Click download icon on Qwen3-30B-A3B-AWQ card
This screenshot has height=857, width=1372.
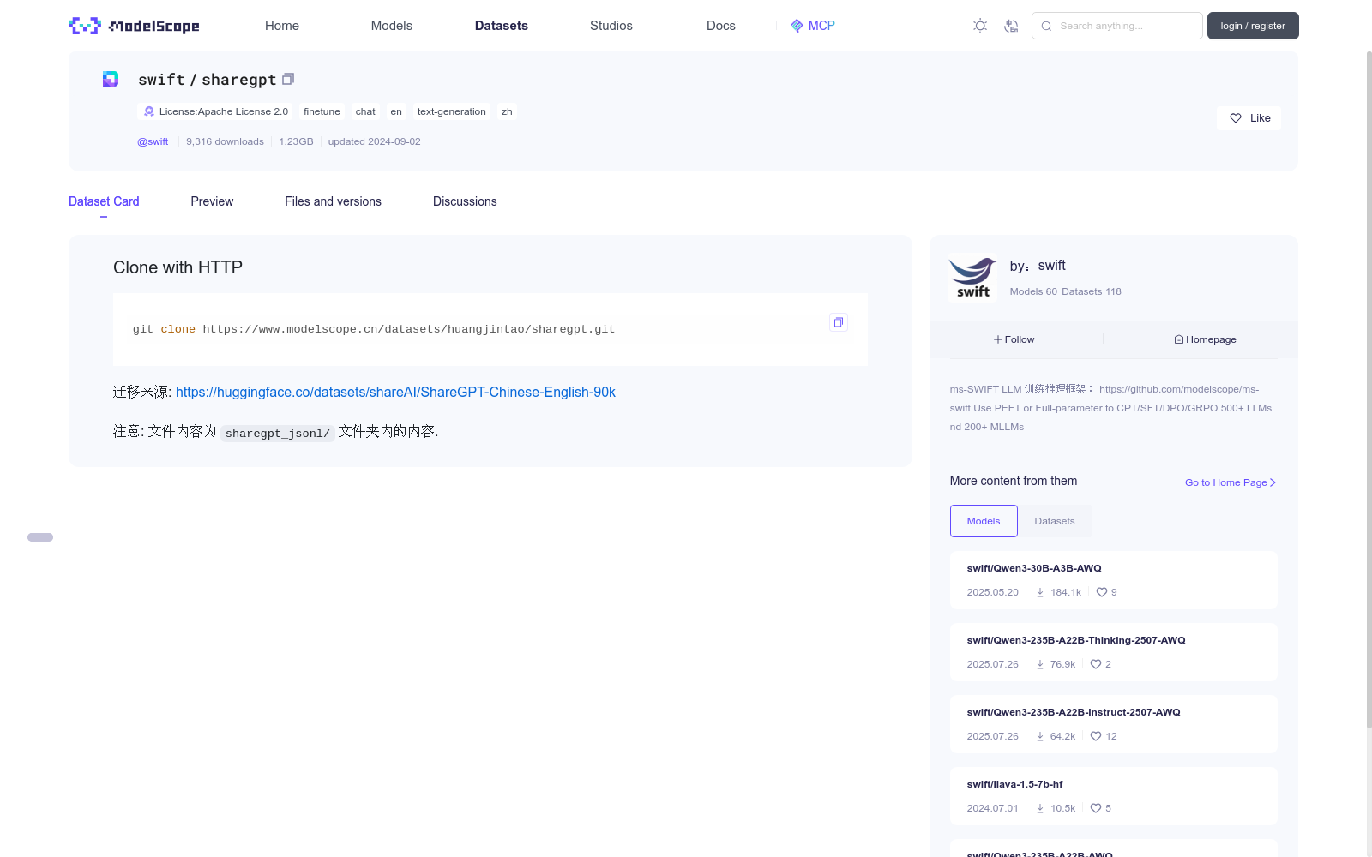1040,592
